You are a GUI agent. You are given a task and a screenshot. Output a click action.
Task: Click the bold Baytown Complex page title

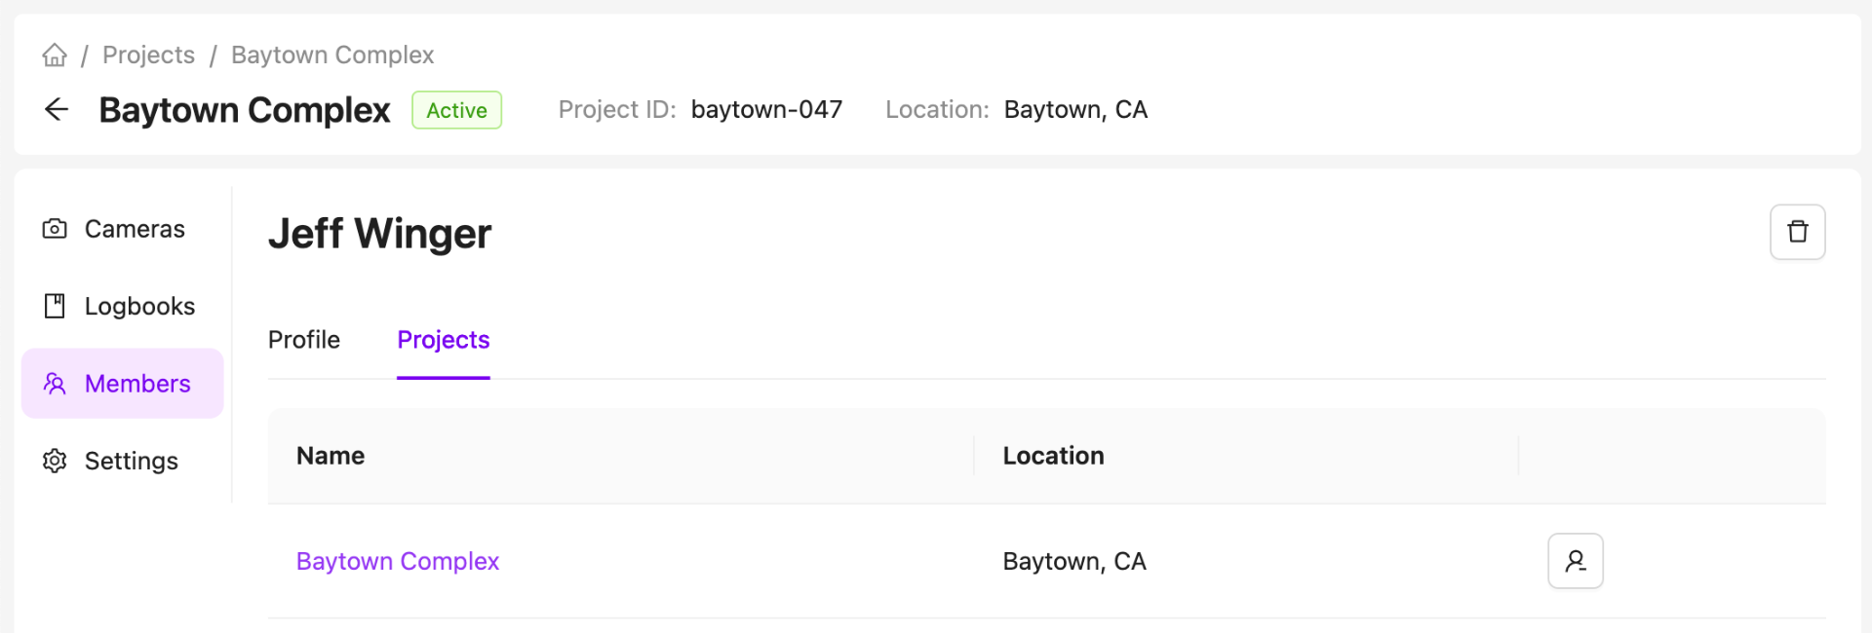pos(245,110)
